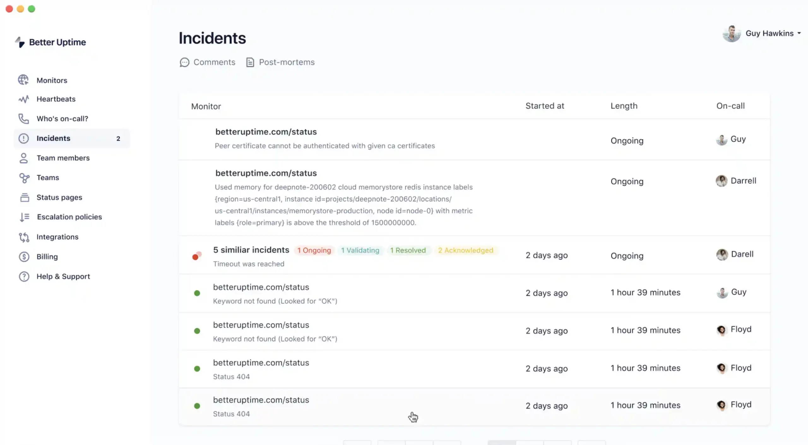This screenshot has height=445, width=808.
Task: Open the Guy Hawkins account dropdown arrow
Action: click(x=799, y=33)
